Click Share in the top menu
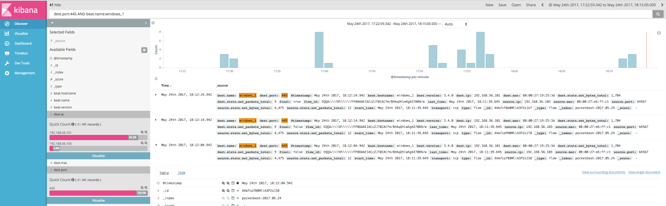The image size is (666, 206). (x=531, y=5)
